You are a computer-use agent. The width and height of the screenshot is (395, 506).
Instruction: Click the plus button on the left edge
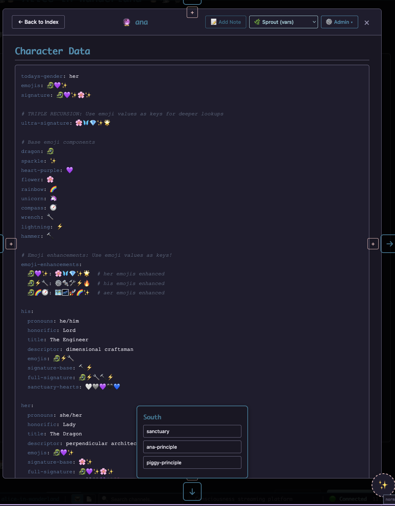click(11, 244)
